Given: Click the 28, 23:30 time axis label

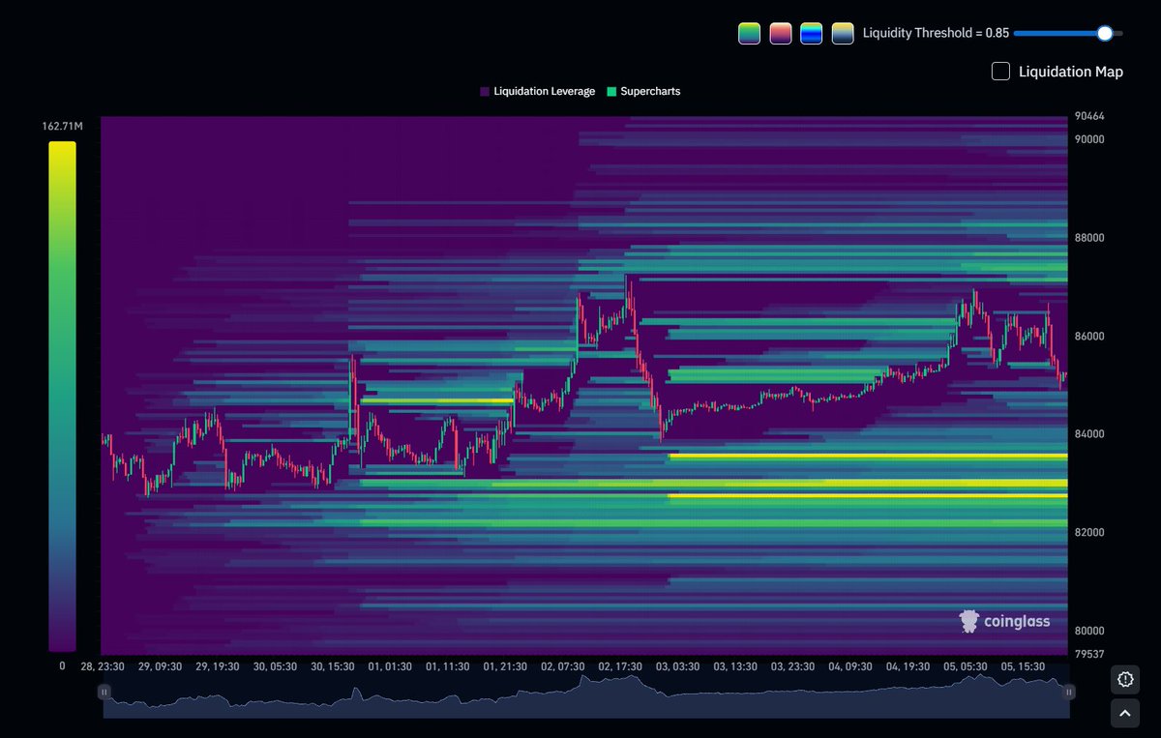Looking at the screenshot, I should 103,666.
